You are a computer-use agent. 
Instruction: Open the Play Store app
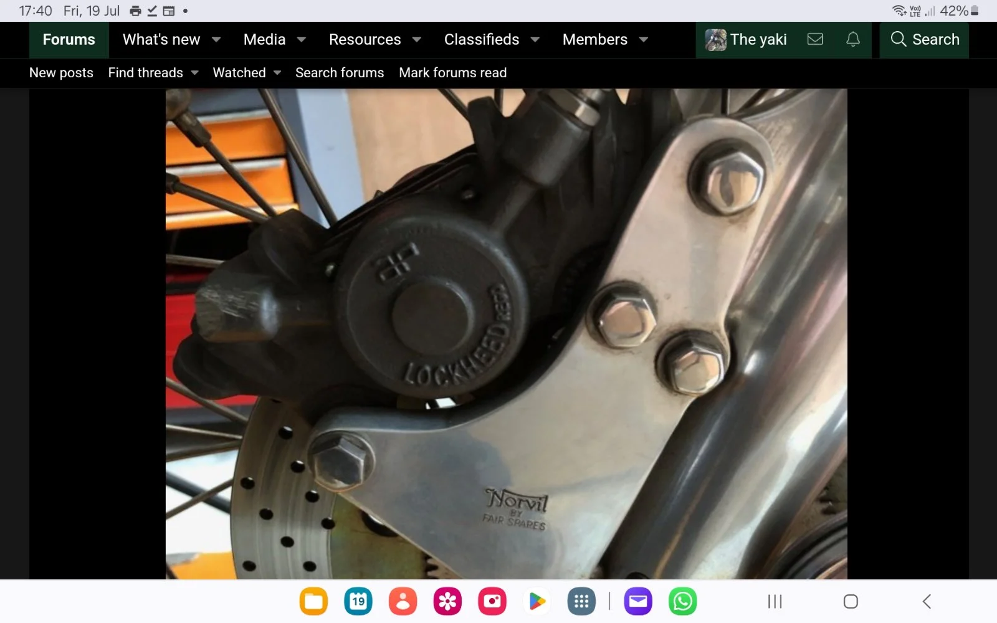point(537,601)
